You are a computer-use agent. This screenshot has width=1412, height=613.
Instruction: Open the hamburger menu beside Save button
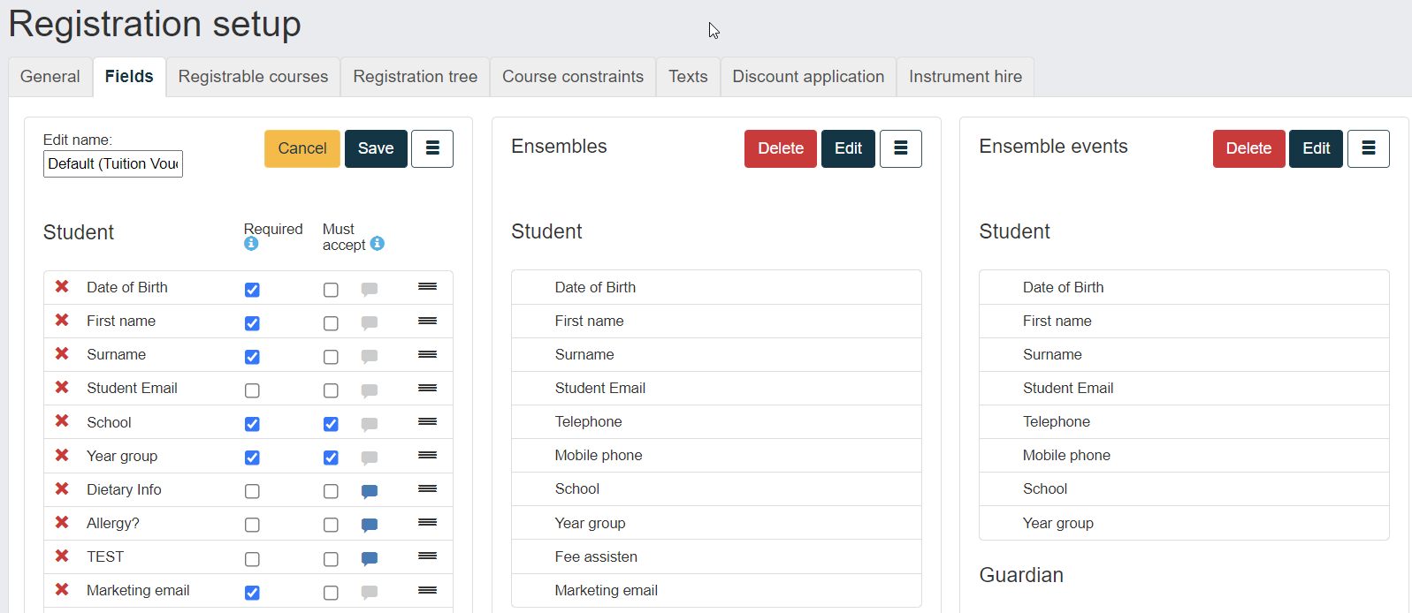(x=432, y=148)
